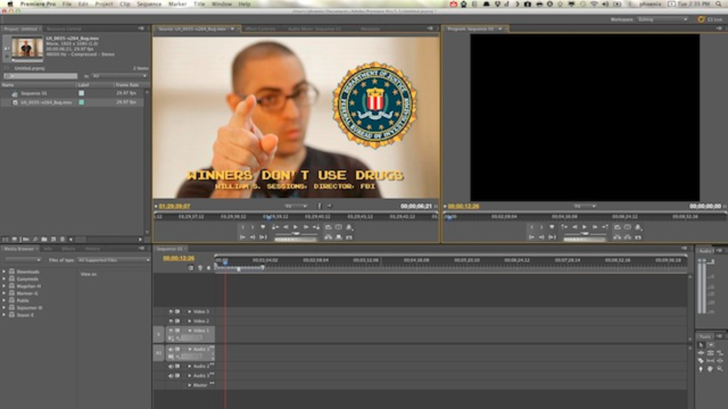The image size is (728, 409).
Task: Hide Video 2 track output eye
Action: tap(171, 321)
